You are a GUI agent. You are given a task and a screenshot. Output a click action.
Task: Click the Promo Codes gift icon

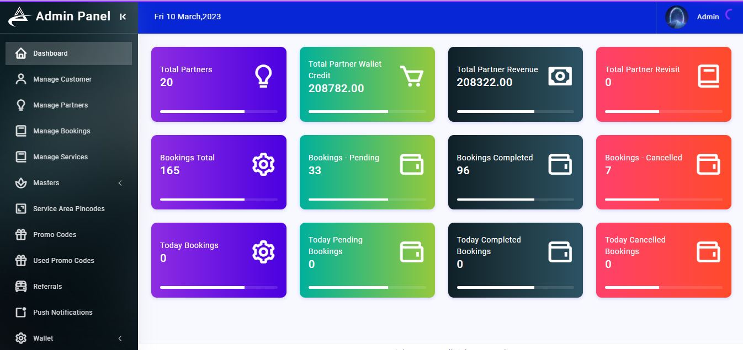(21, 235)
